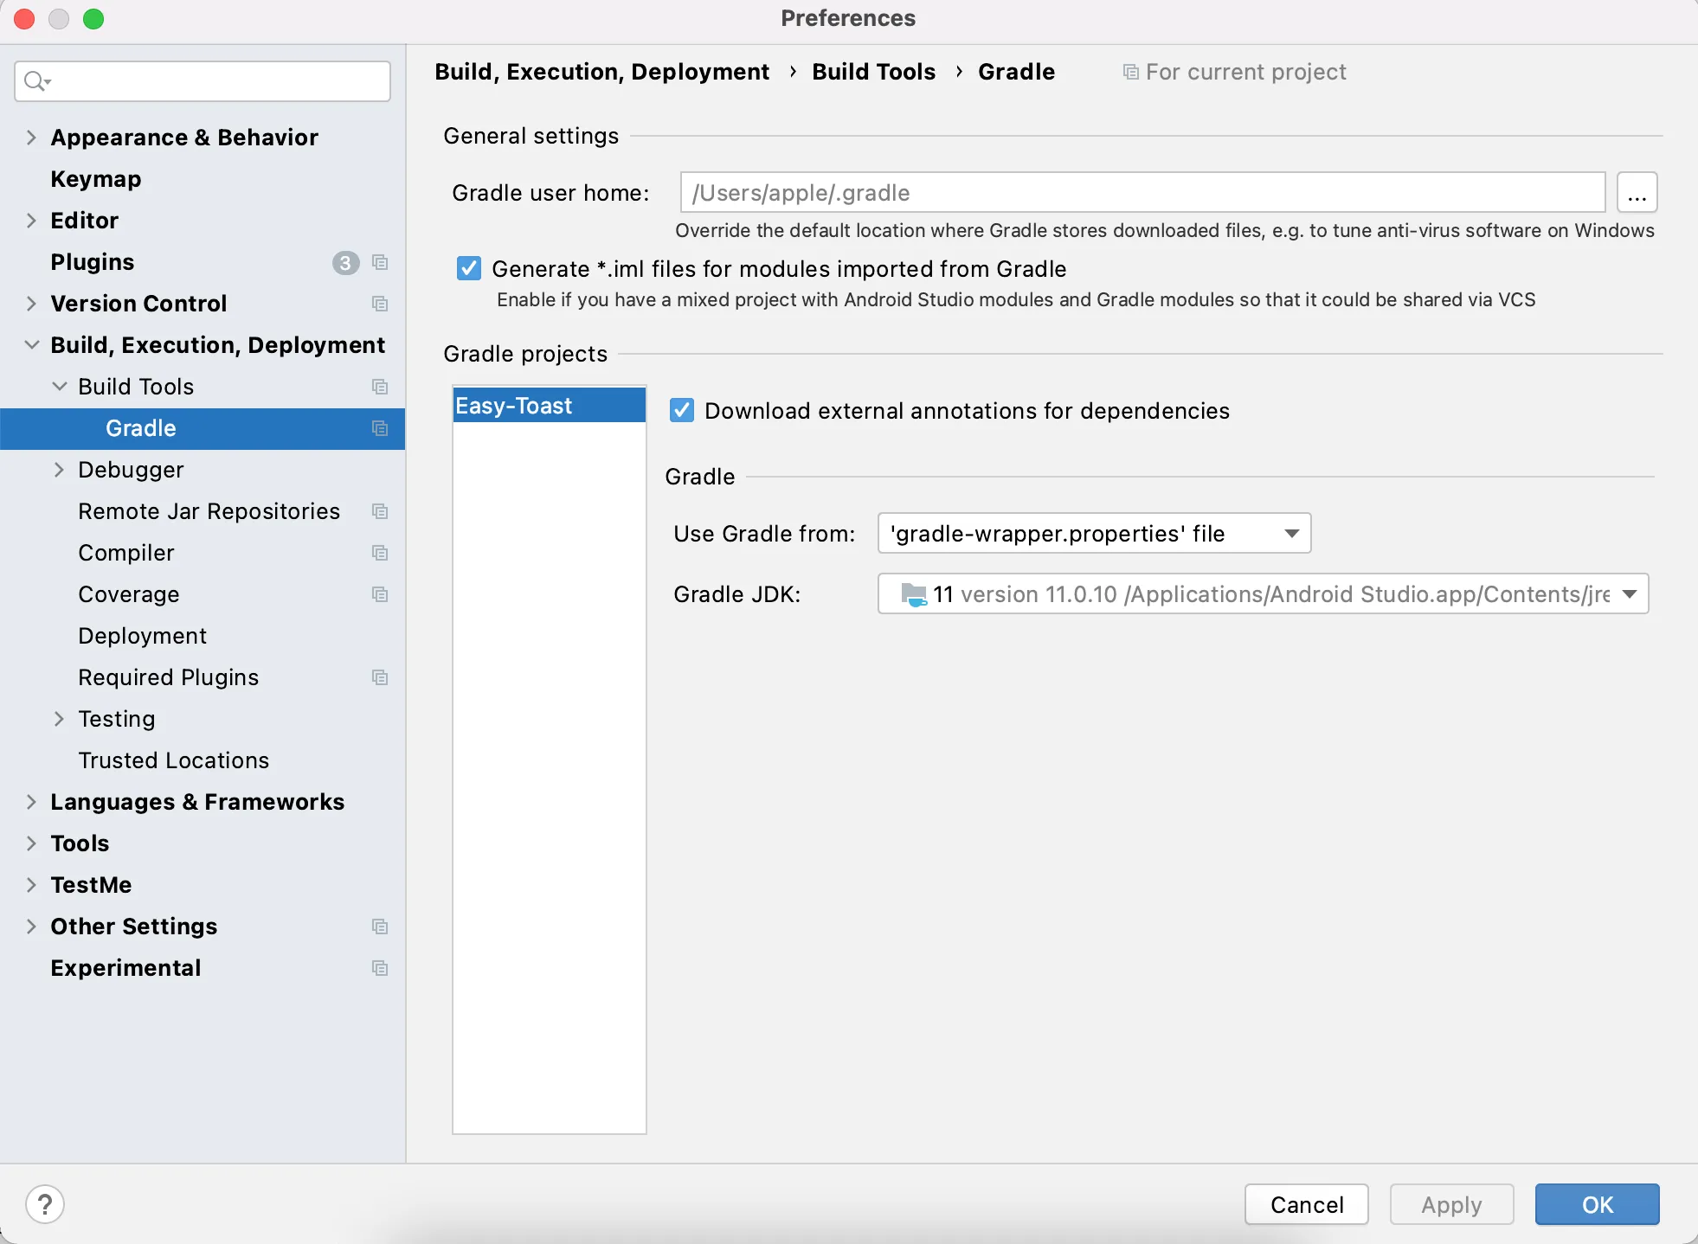Click the Plugins update count badge

coord(345,262)
